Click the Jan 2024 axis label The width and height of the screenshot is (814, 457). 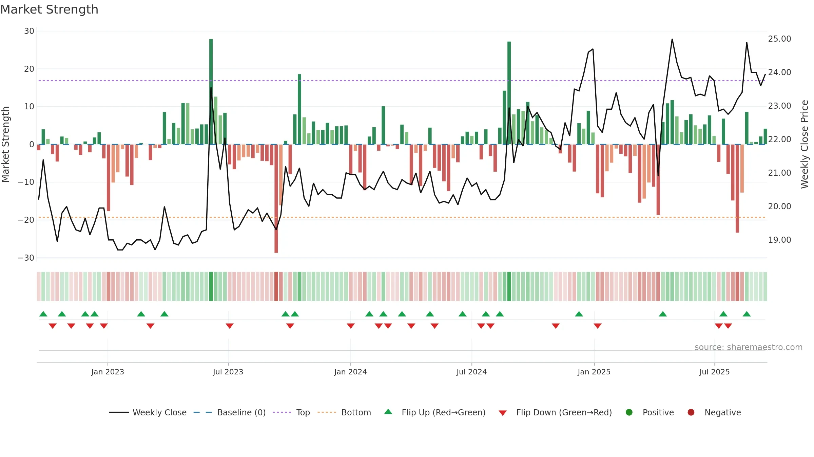click(350, 372)
